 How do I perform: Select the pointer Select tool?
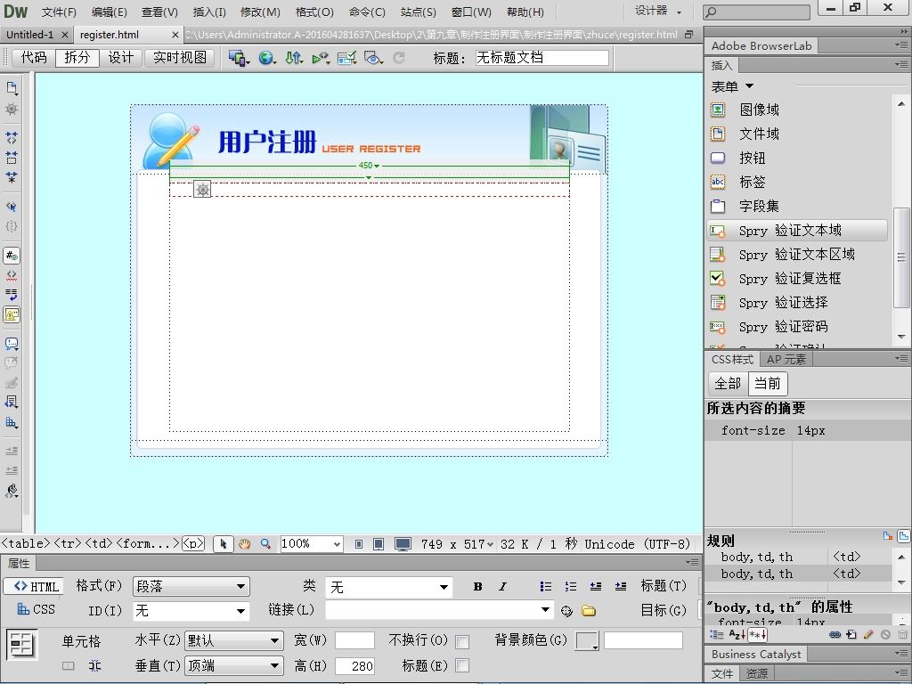pyautogui.click(x=223, y=544)
